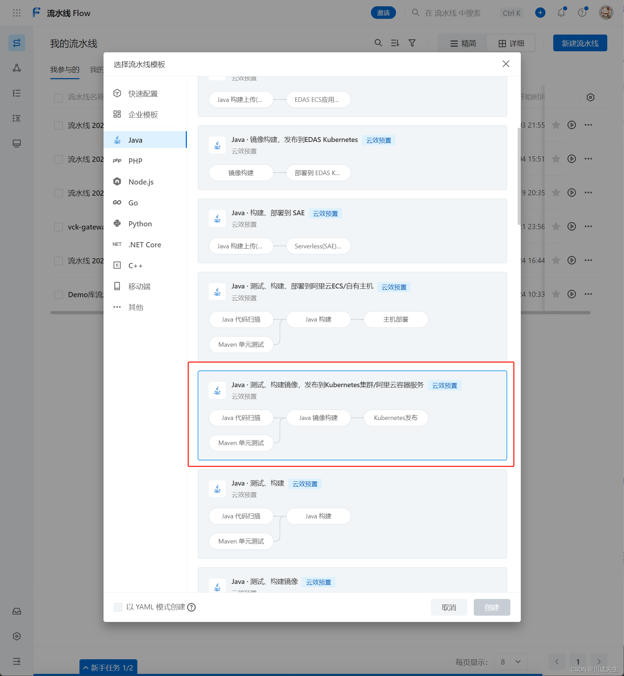Run the pipeline dated 15:51

pyautogui.click(x=572, y=159)
